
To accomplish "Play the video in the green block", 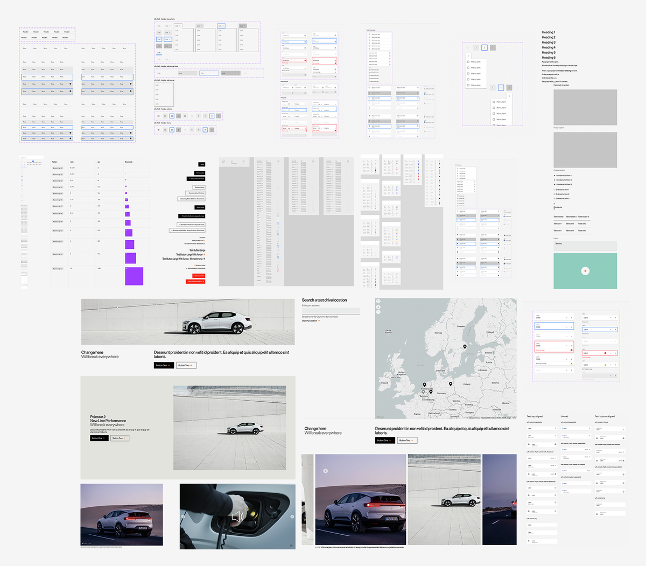I will (585, 271).
